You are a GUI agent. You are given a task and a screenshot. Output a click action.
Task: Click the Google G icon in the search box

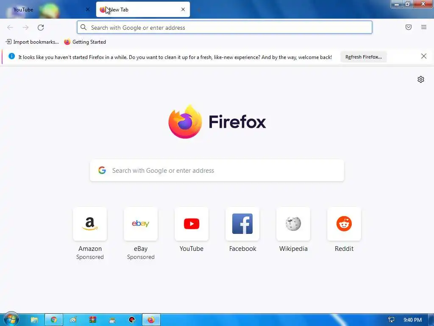(102, 170)
